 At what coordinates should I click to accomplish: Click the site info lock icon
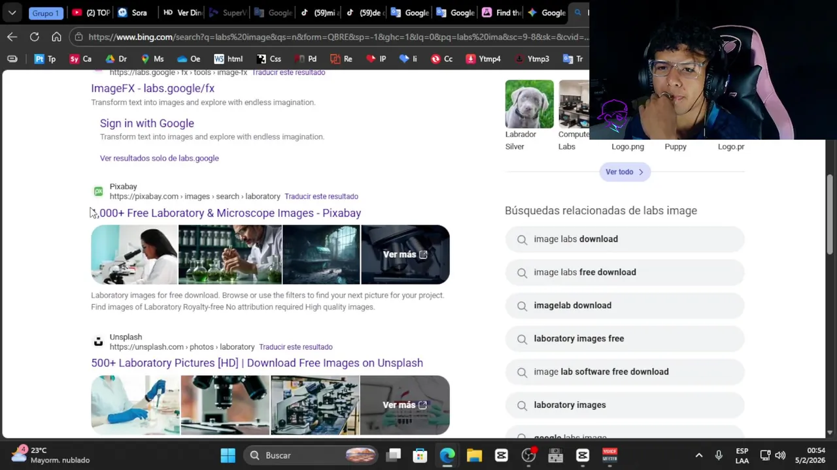click(78, 37)
